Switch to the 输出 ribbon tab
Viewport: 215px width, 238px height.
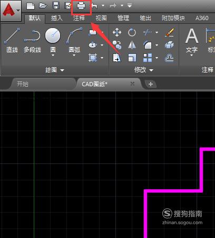[145, 18]
